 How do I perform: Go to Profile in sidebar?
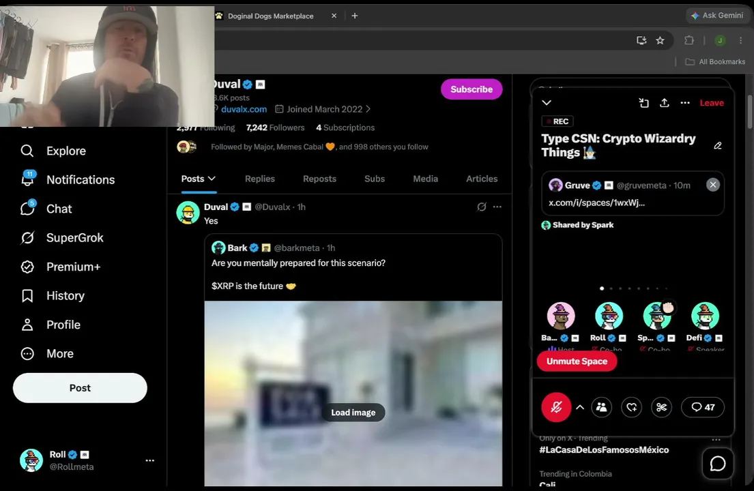coord(50,325)
